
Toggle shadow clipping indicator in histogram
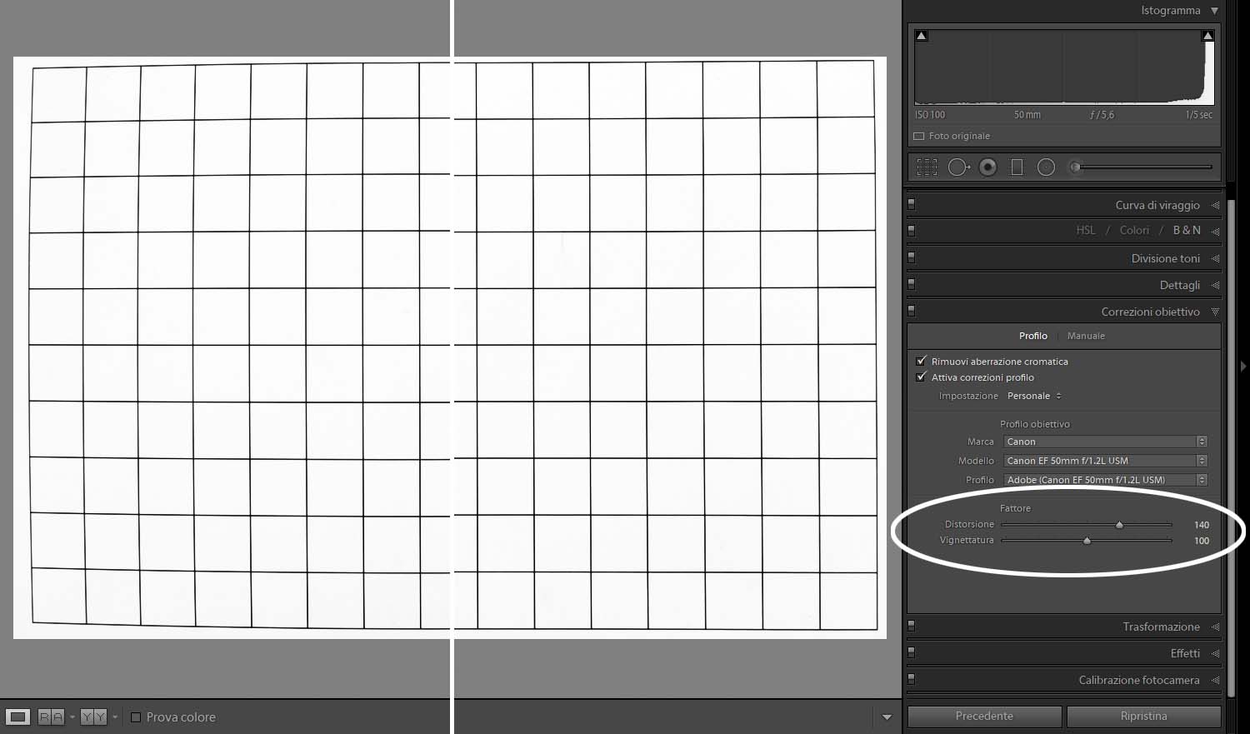922,36
